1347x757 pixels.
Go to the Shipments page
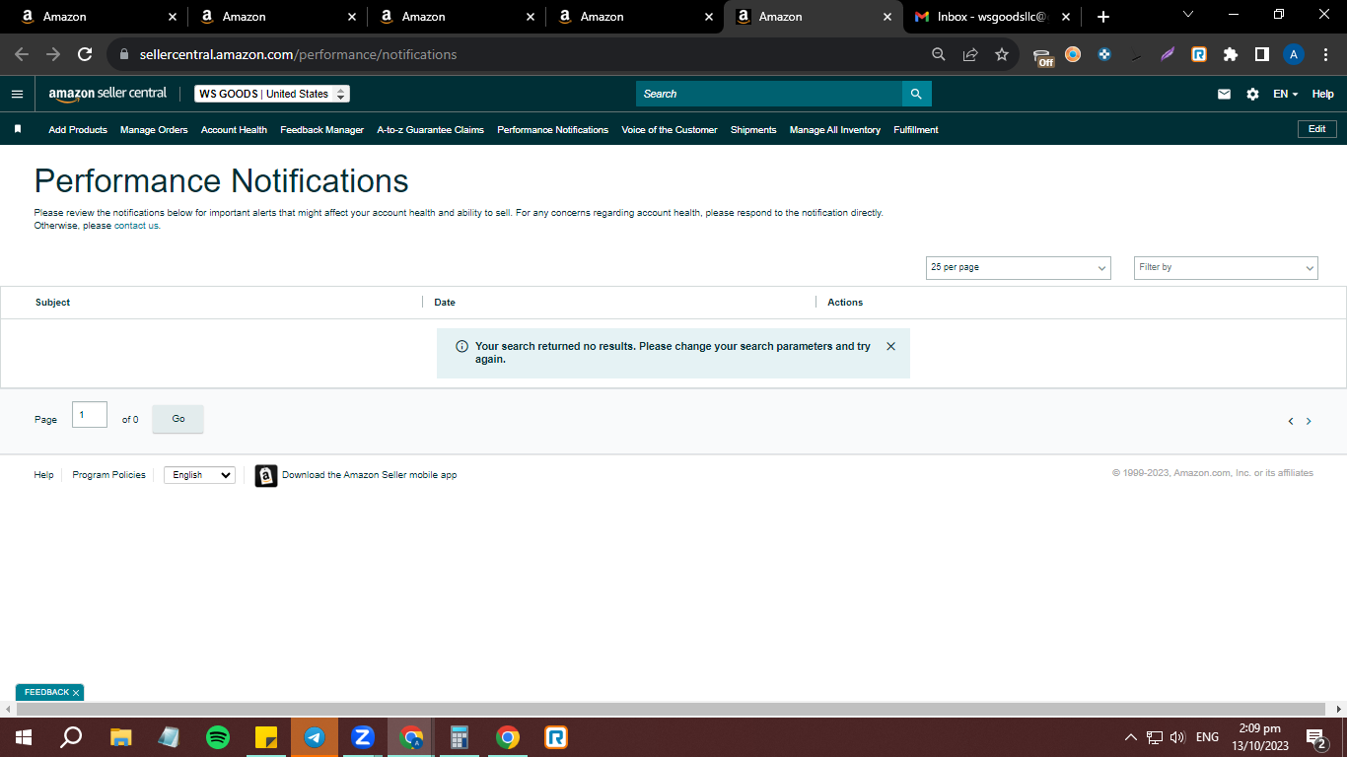753,130
